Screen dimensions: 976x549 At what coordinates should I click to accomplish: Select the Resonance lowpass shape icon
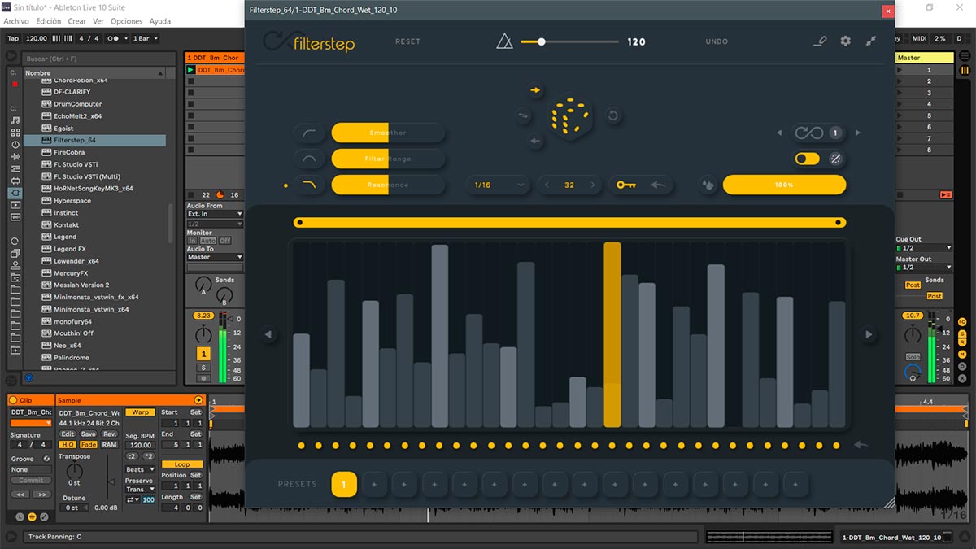pyautogui.click(x=310, y=185)
